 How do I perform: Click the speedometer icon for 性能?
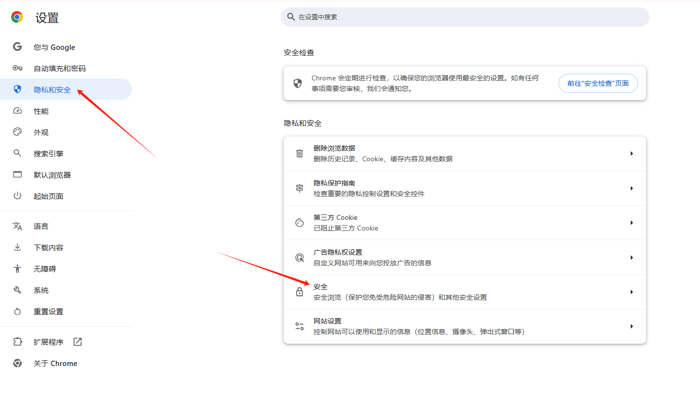(17, 111)
